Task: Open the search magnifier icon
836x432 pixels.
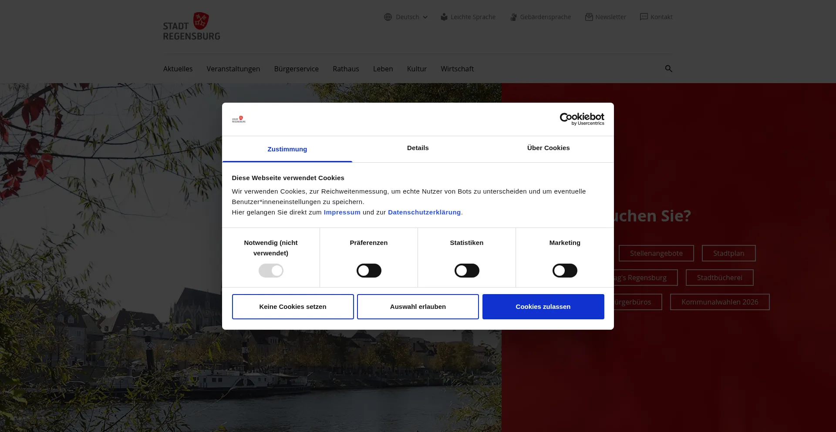Action: click(x=668, y=69)
